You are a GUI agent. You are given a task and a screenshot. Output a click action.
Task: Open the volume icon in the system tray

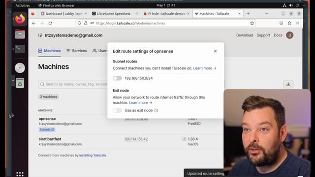[291, 5]
